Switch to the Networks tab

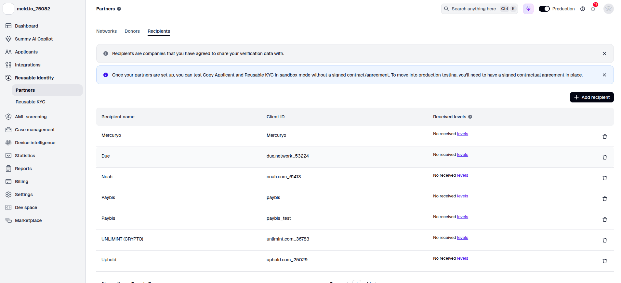pos(106,31)
